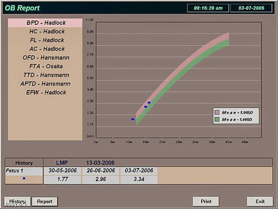Pick FTA - Osaka measurement
This screenshot has width=278, height=209.
click(x=45, y=66)
